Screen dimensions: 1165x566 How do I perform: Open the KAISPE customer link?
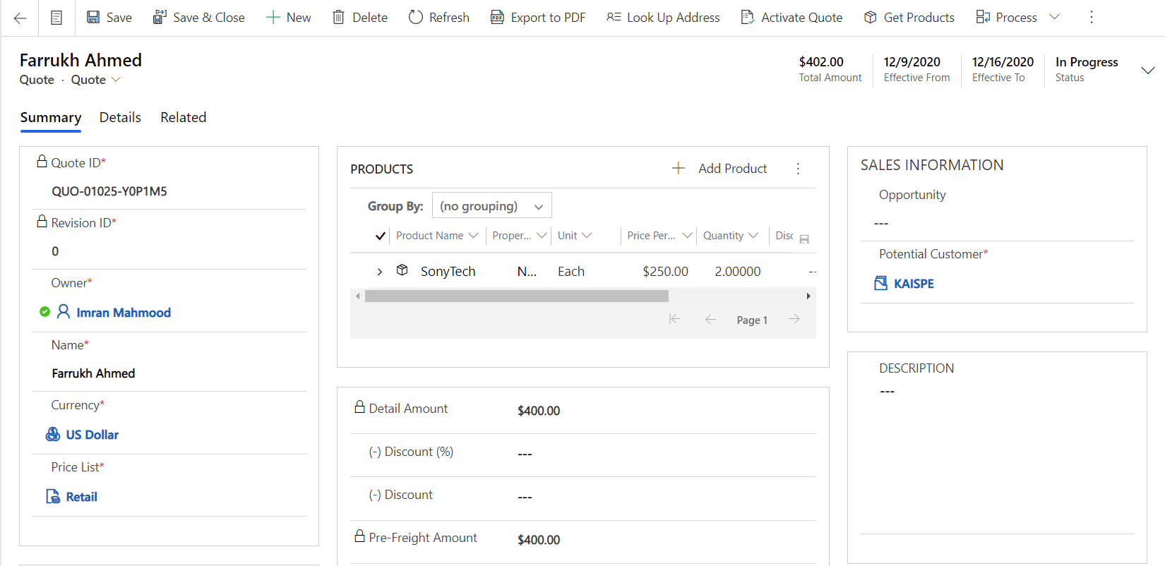coord(913,284)
